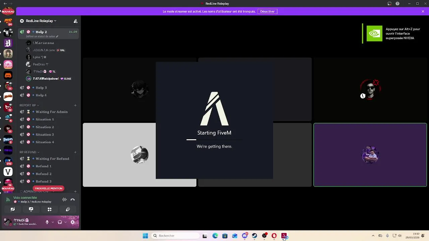Open the white V server icon

[8, 172]
